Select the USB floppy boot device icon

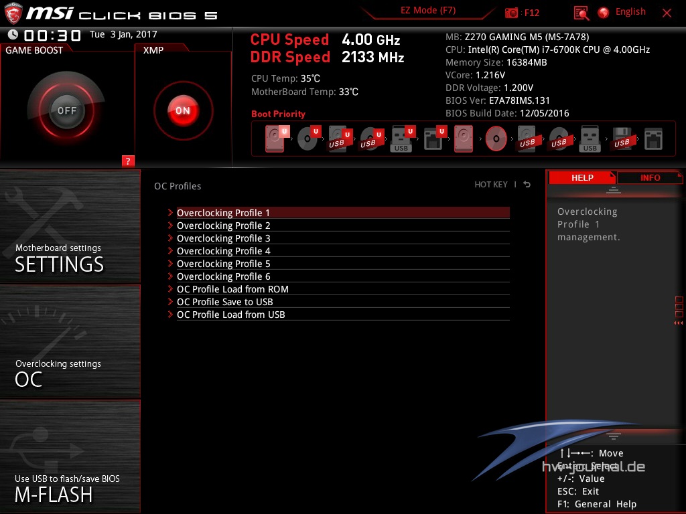click(x=622, y=139)
